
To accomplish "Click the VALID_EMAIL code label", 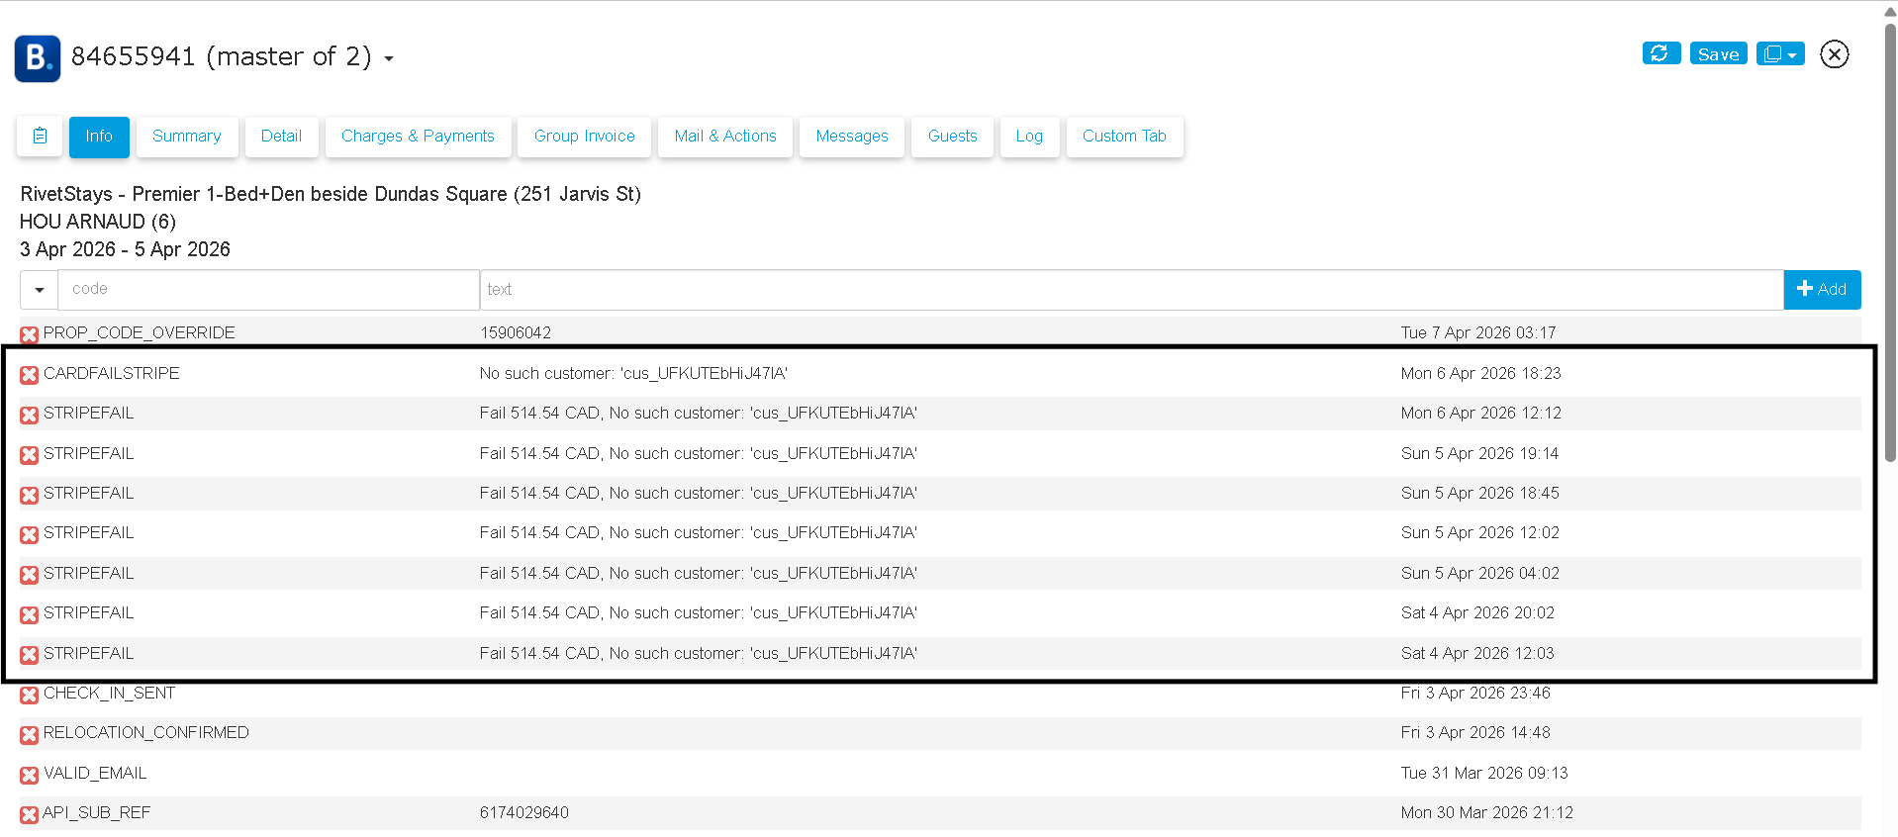I will (95, 774).
